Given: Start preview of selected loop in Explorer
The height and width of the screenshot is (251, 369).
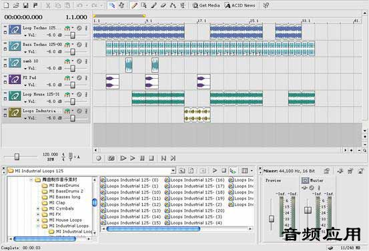Looking at the screenshot, I should 215,170.
